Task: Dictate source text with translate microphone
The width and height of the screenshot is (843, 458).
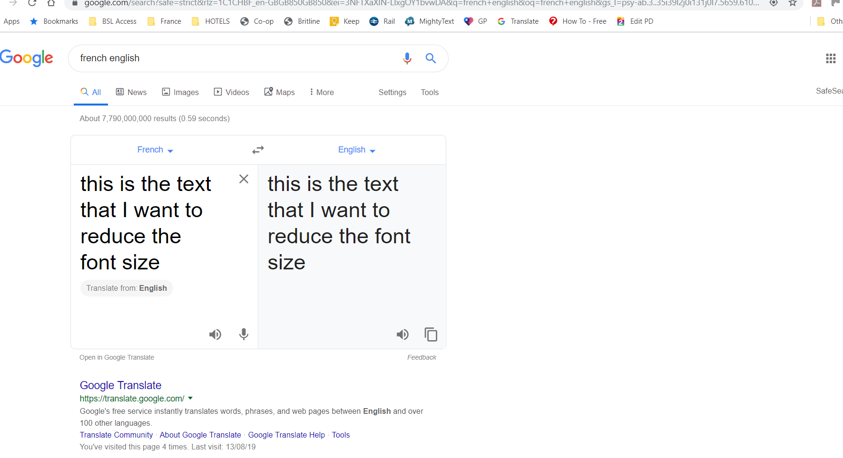Action: [244, 334]
